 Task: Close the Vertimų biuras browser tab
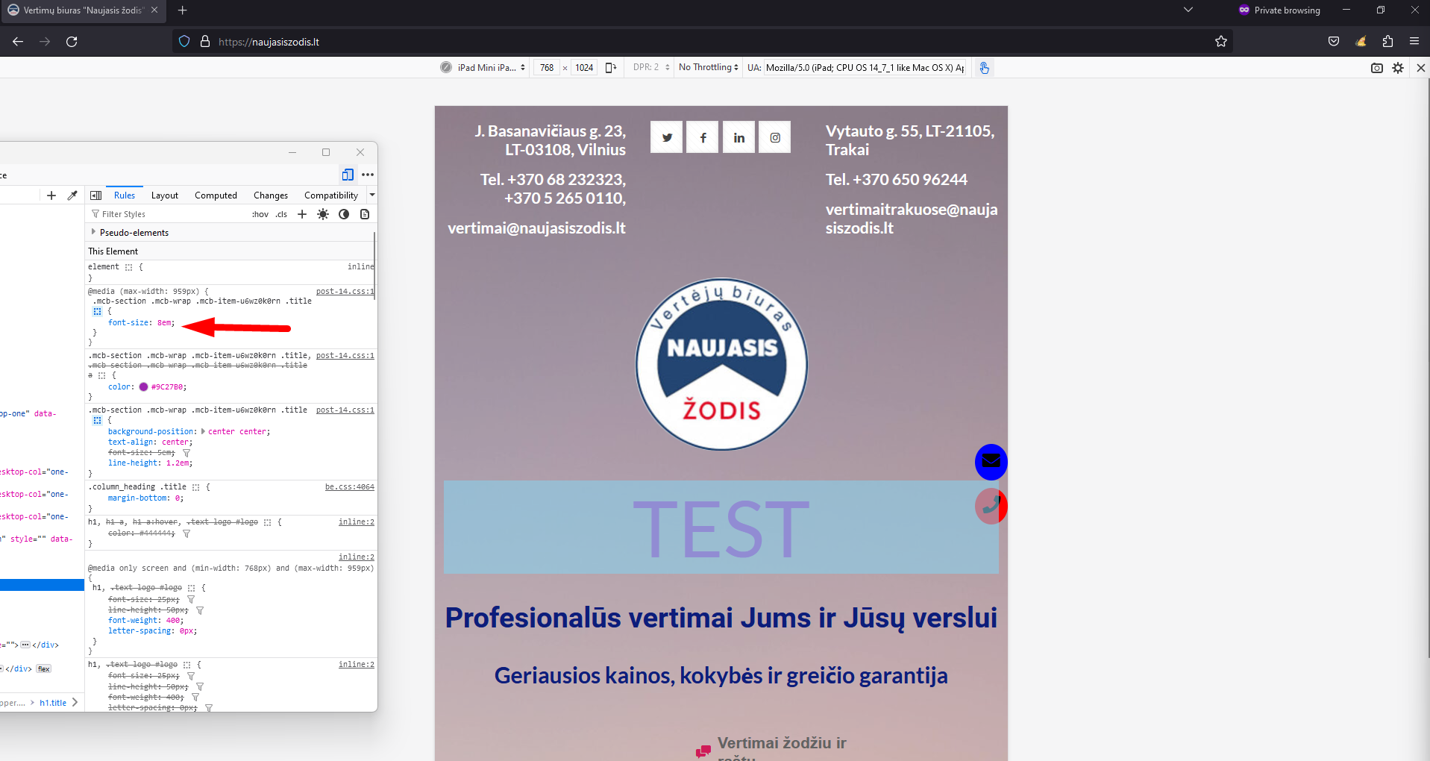(154, 10)
